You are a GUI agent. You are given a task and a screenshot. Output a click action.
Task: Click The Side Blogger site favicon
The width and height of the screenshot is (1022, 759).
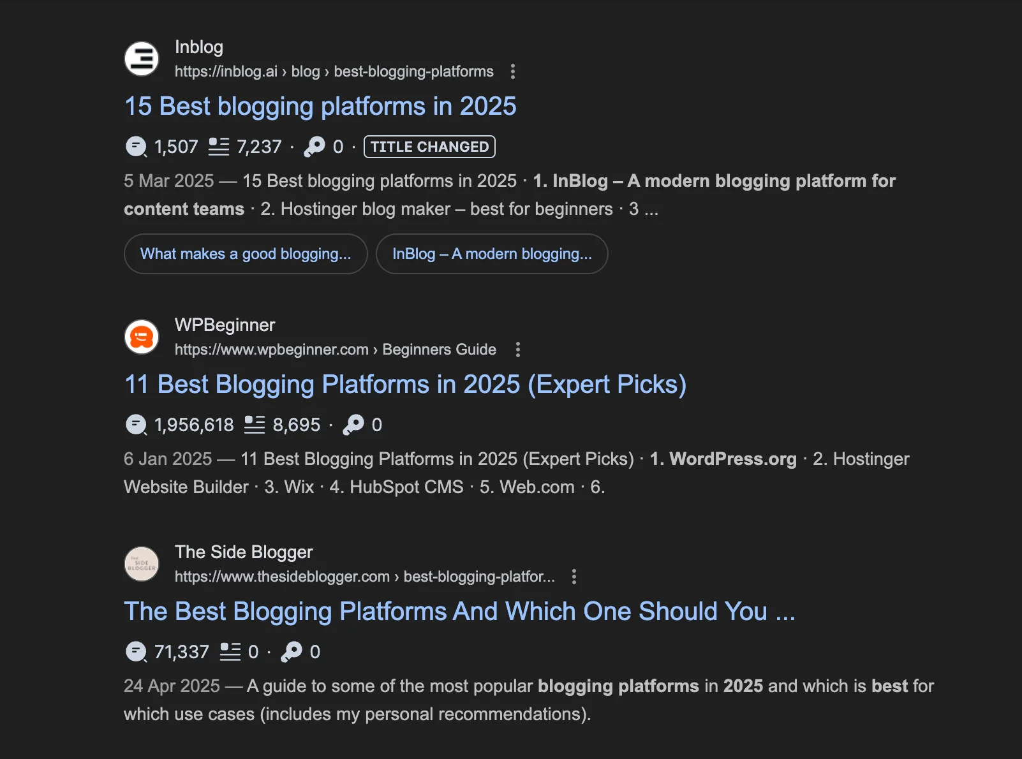pos(141,564)
